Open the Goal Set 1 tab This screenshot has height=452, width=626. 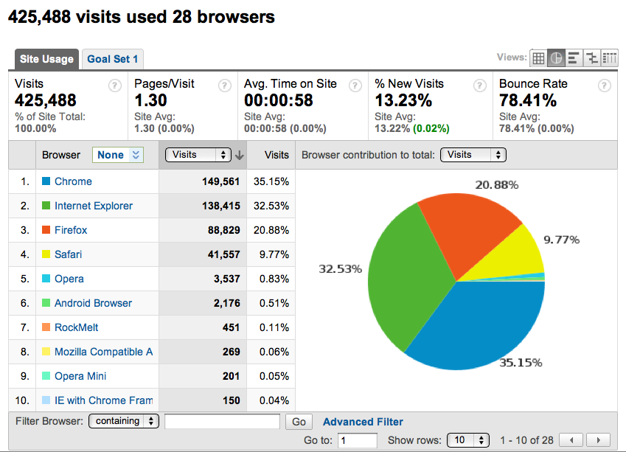(x=113, y=59)
